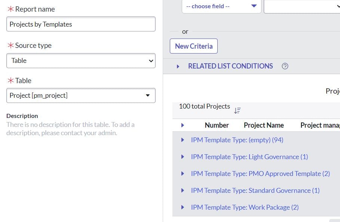Expand the PMO Approved Template group arrow

[x=183, y=174]
